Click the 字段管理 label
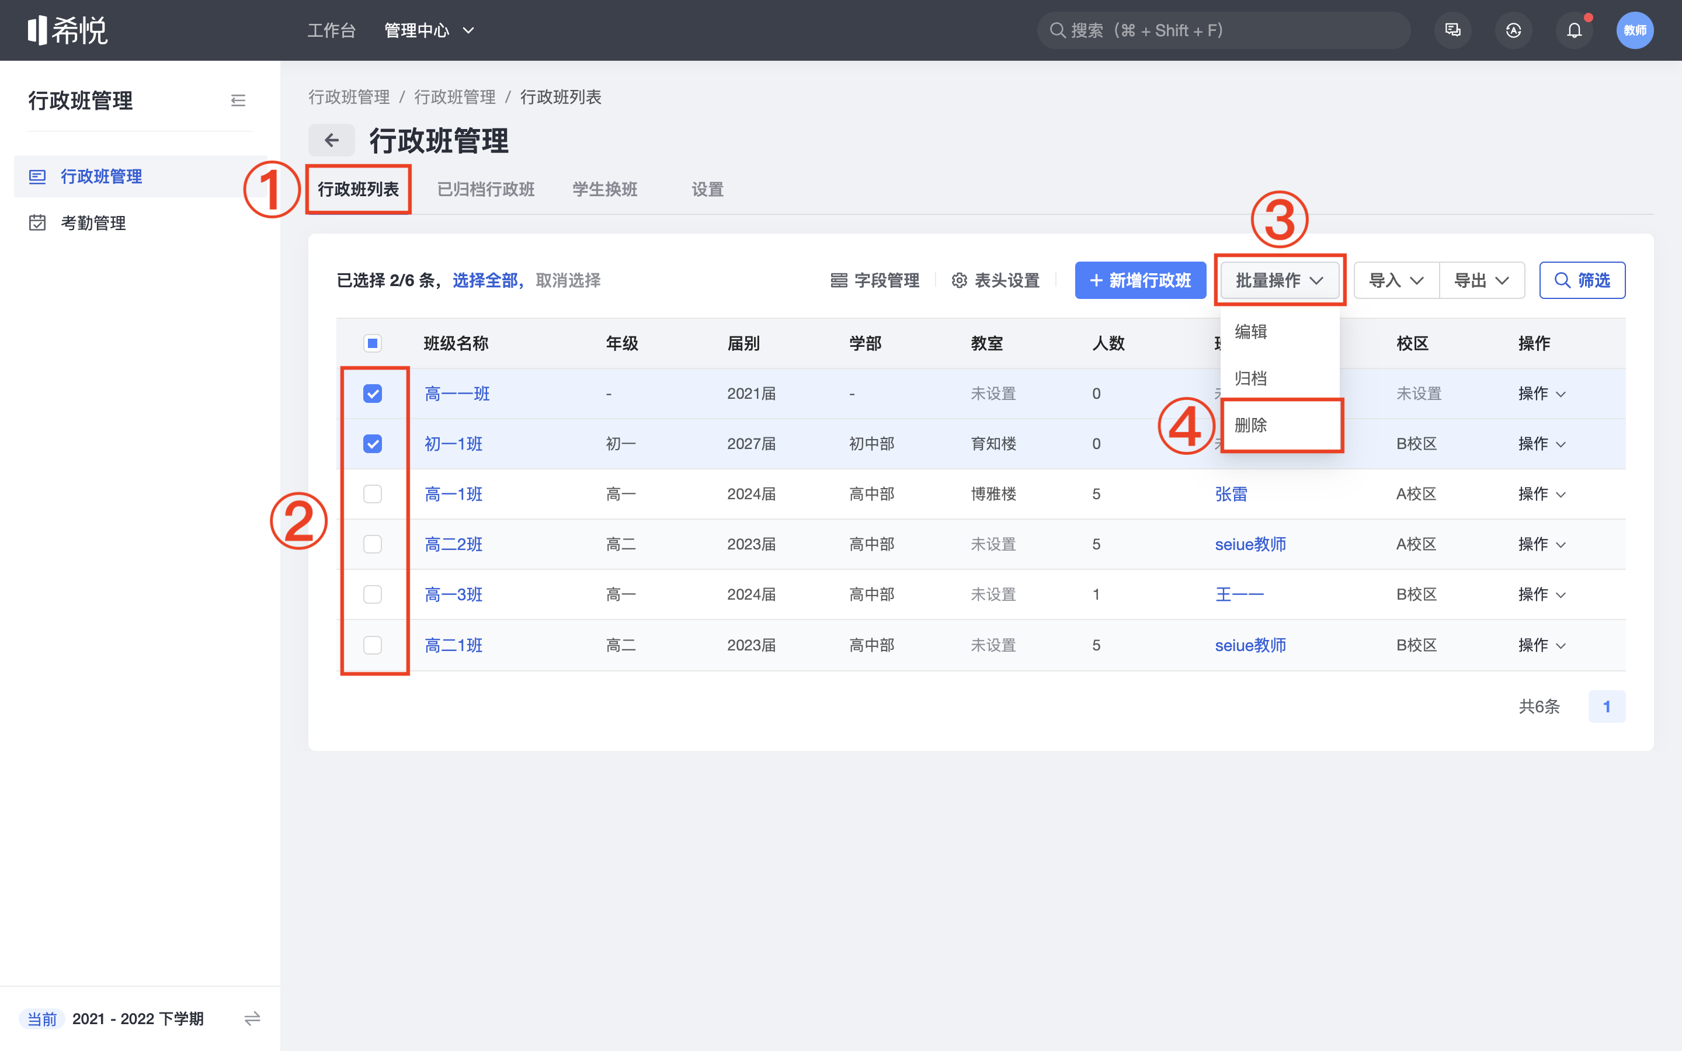1682x1051 pixels. [886, 280]
